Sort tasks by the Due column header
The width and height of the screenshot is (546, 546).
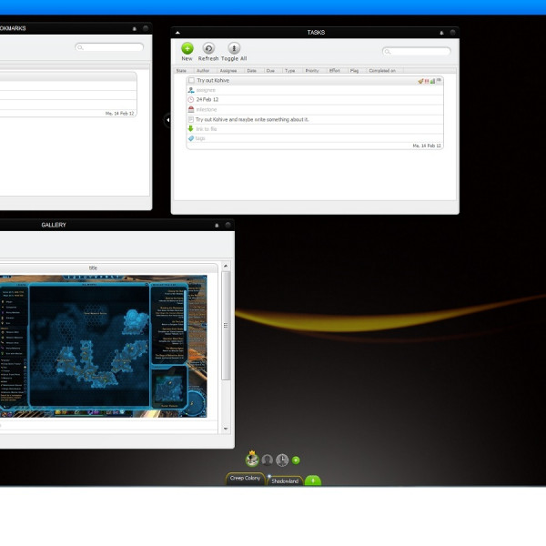click(270, 70)
